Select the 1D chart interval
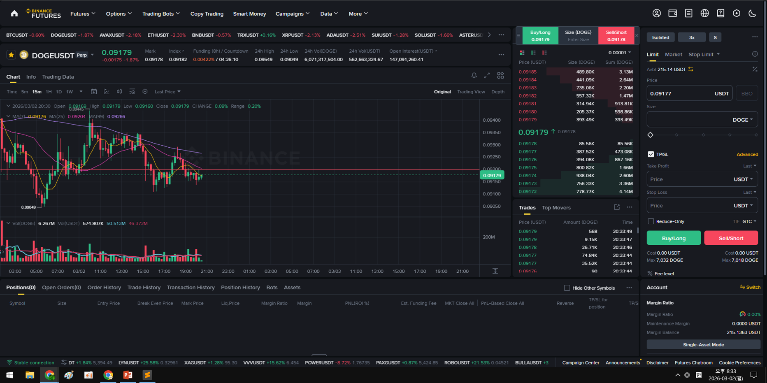This screenshot has width=767, height=383. point(59,92)
